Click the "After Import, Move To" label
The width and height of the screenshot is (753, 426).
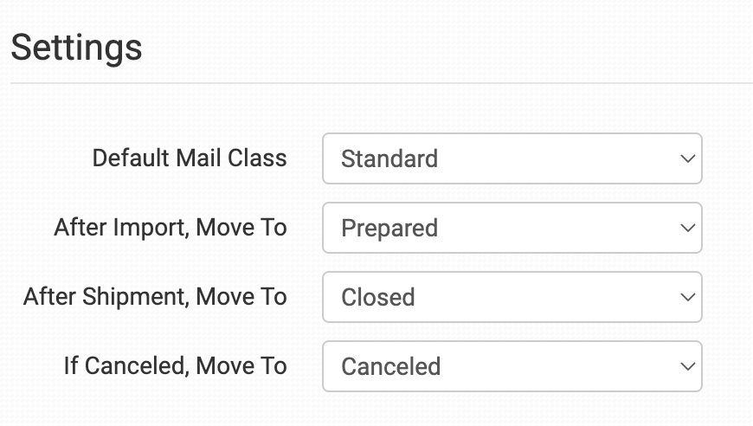pyautogui.click(x=171, y=228)
